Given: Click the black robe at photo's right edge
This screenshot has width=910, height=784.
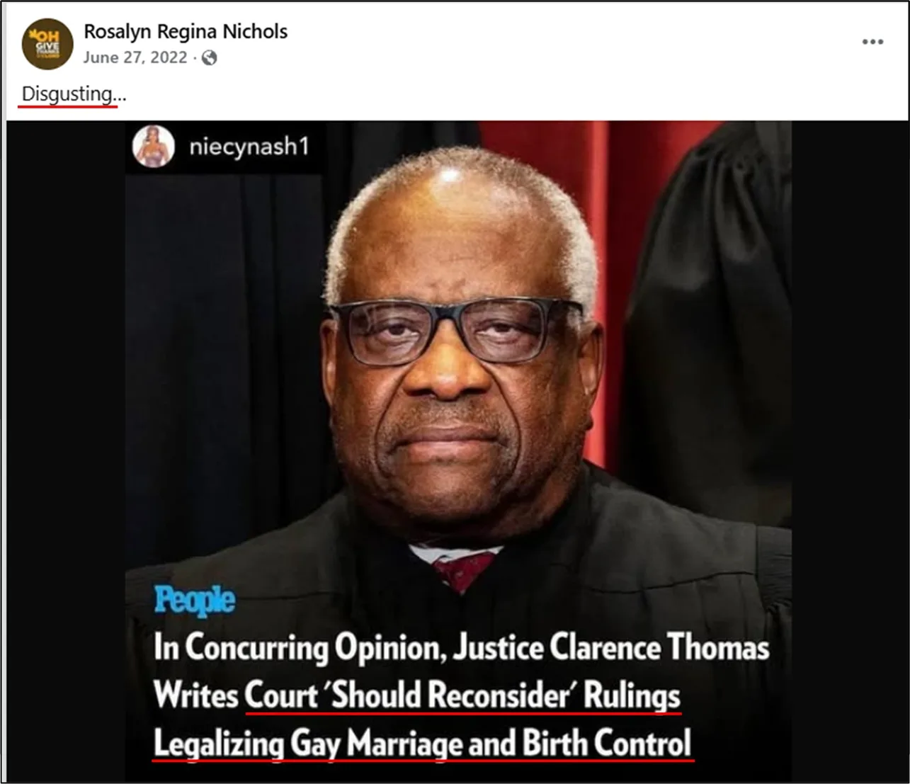Looking at the screenshot, I should click(x=715, y=319).
